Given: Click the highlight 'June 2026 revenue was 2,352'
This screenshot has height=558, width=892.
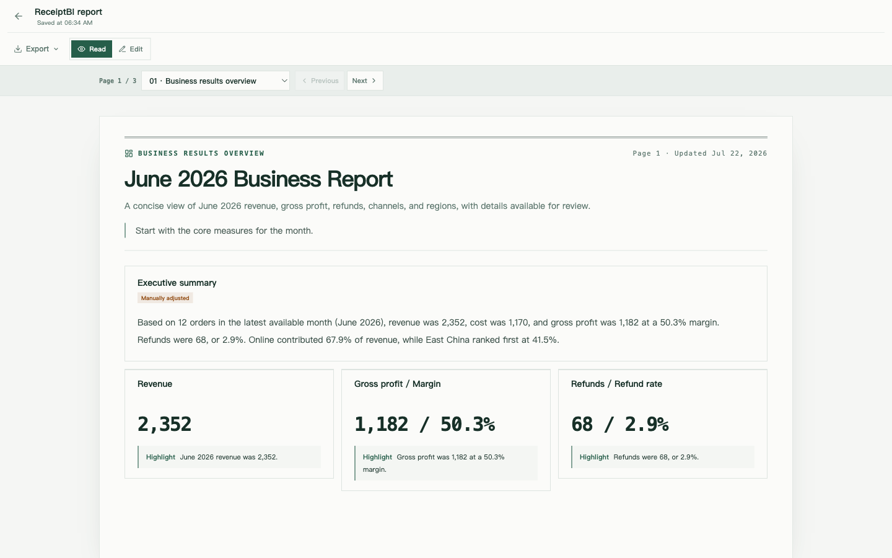Looking at the screenshot, I should (x=229, y=457).
